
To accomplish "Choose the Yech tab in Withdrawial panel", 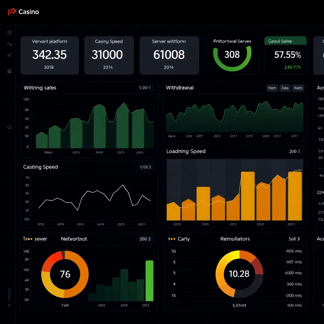I will click(x=298, y=88).
